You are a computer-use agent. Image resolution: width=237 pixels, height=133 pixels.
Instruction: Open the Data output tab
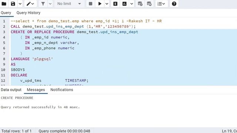(11, 90)
